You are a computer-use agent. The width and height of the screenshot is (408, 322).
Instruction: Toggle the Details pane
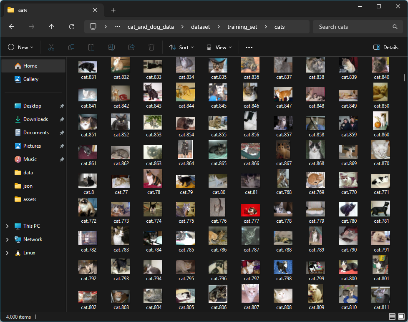386,48
